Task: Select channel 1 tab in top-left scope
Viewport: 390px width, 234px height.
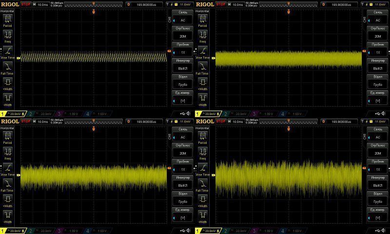Action: pos(13,114)
